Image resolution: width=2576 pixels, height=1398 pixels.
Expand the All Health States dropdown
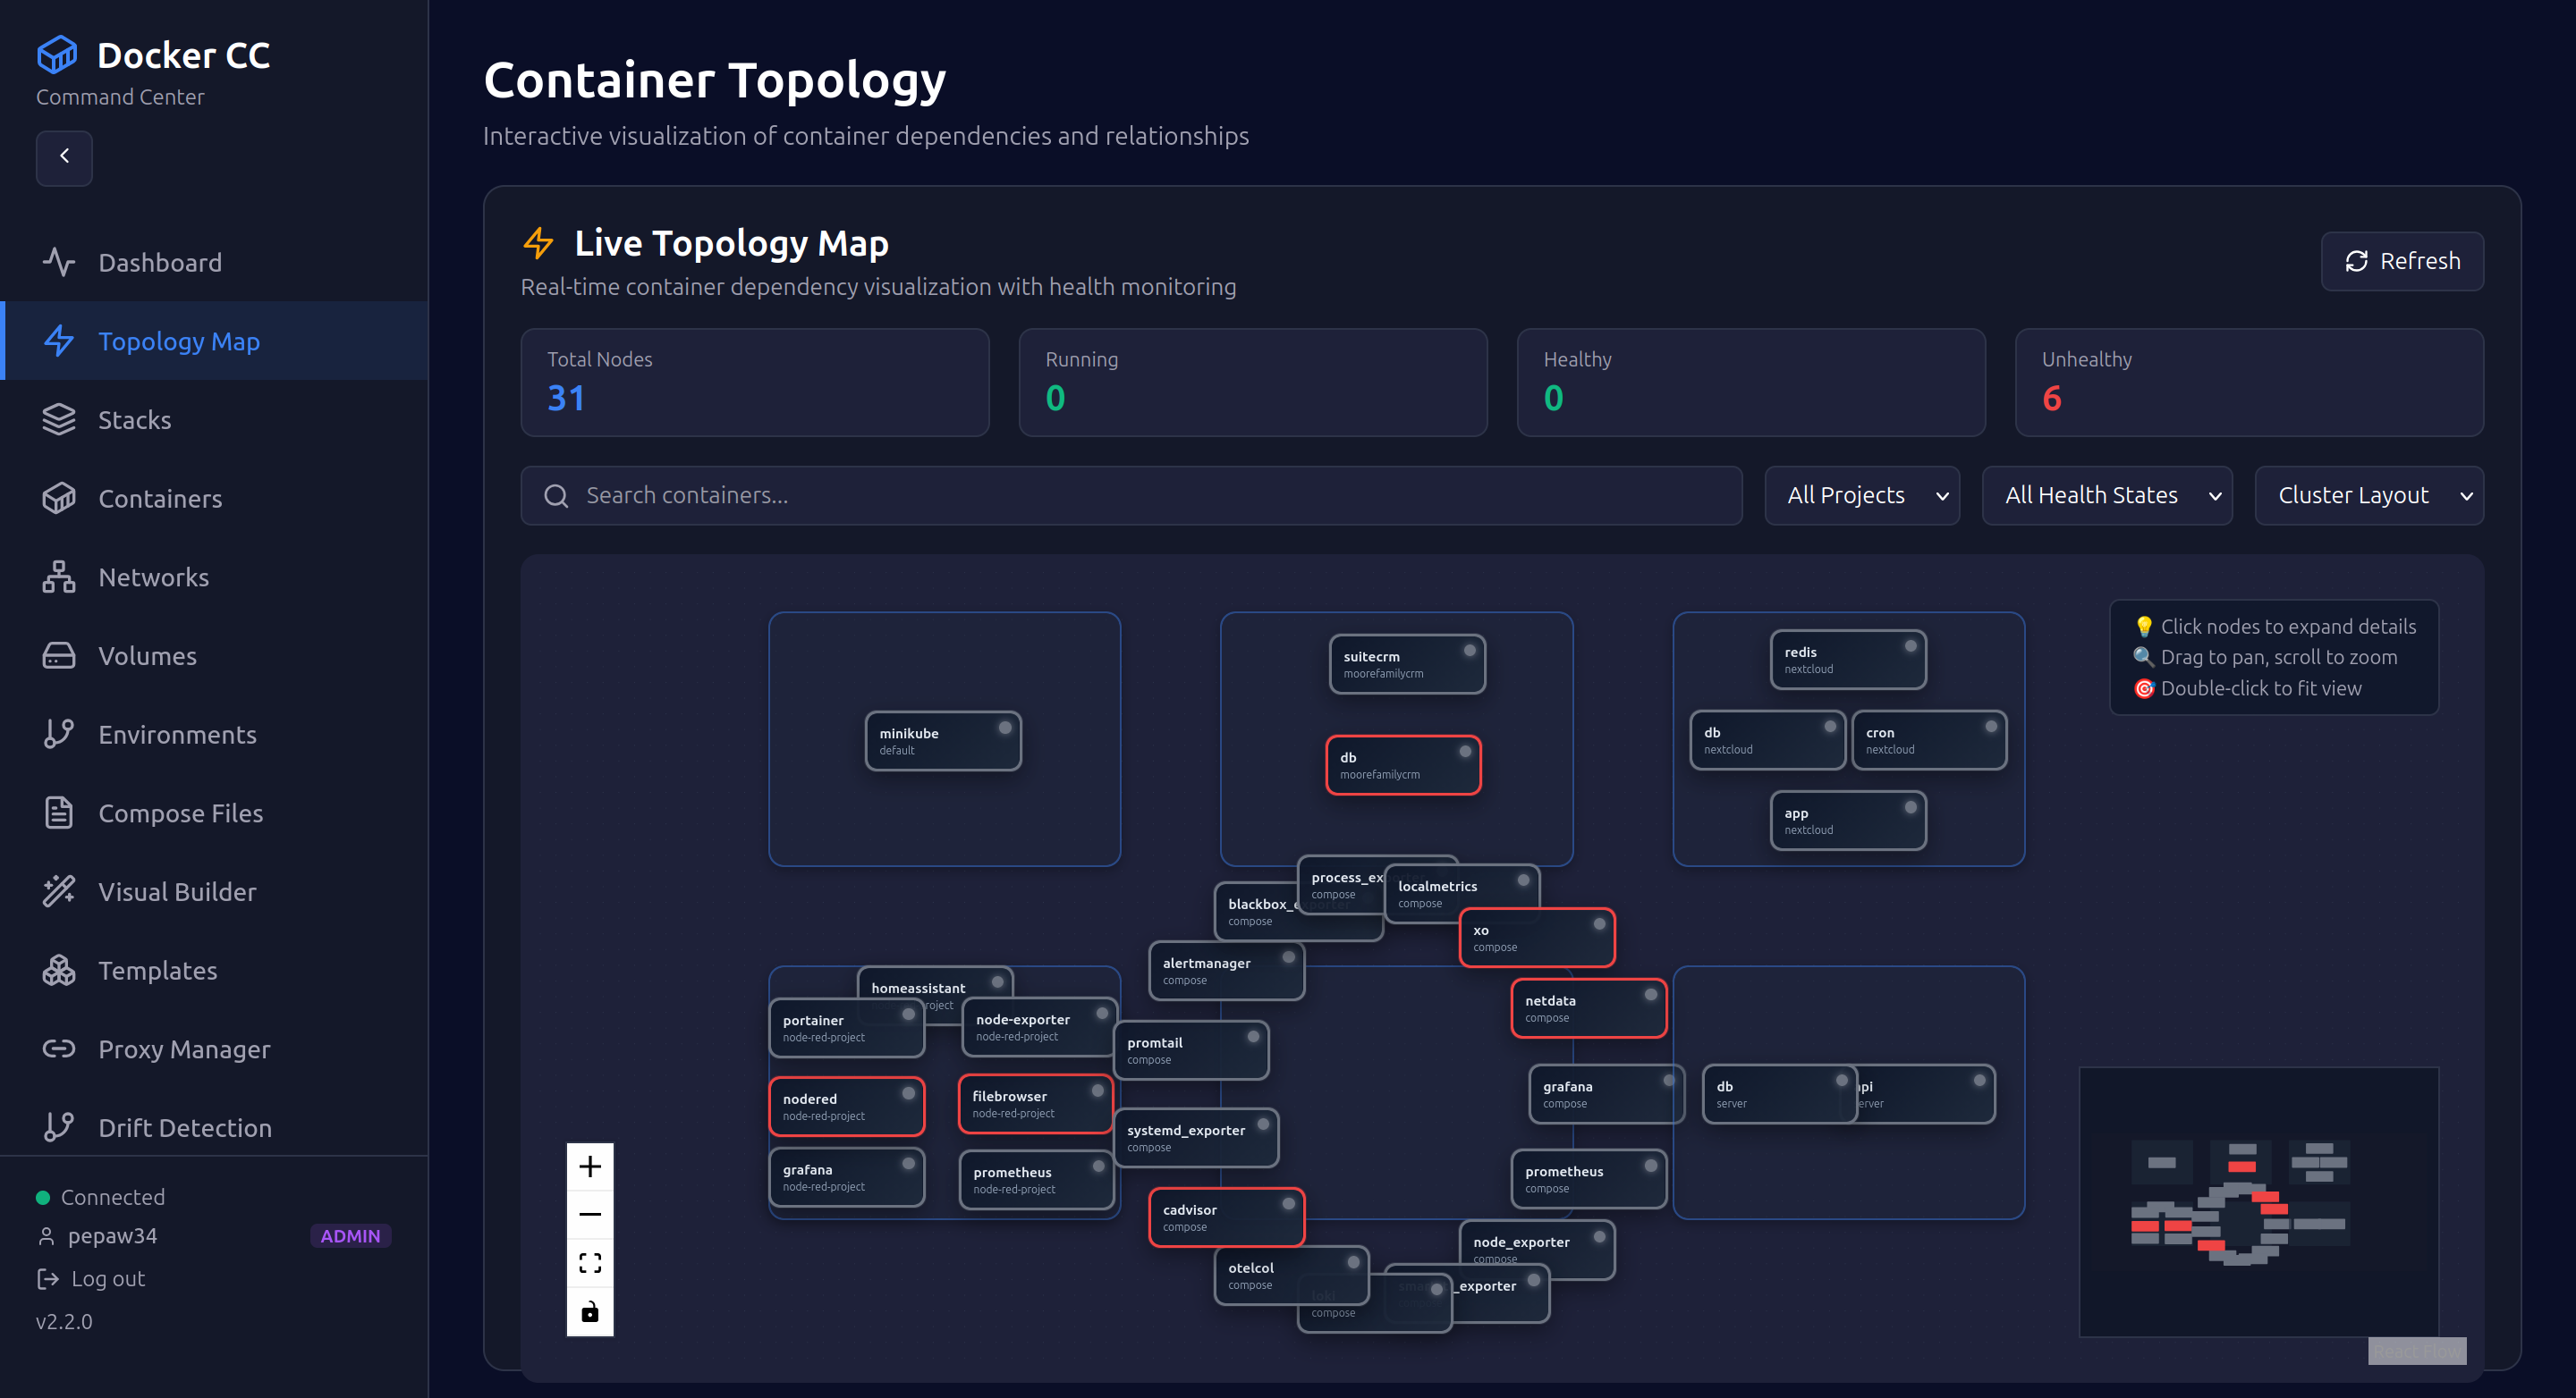pyautogui.click(x=2107, y=494)
